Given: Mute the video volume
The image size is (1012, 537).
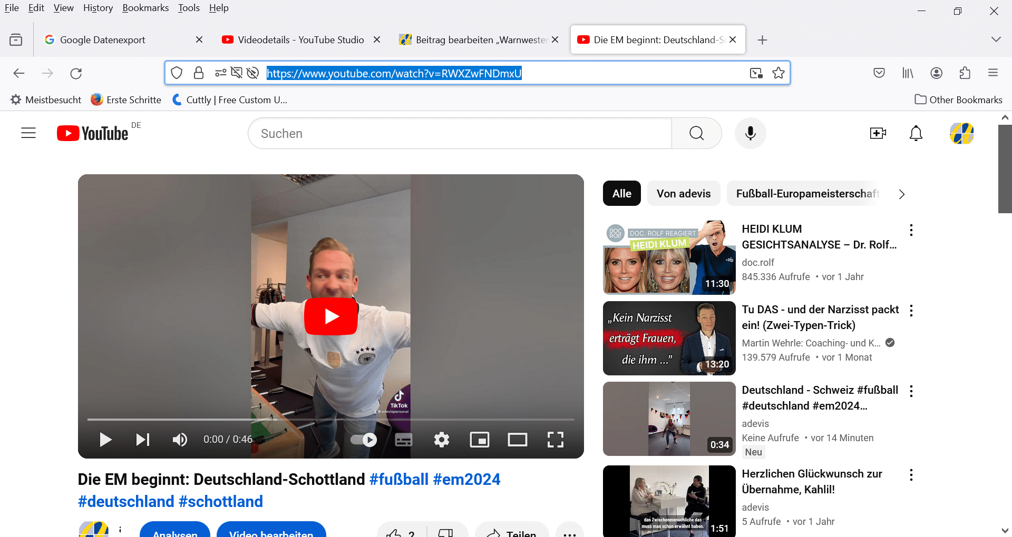Looking at the screenshot, I should coord(180,439).
